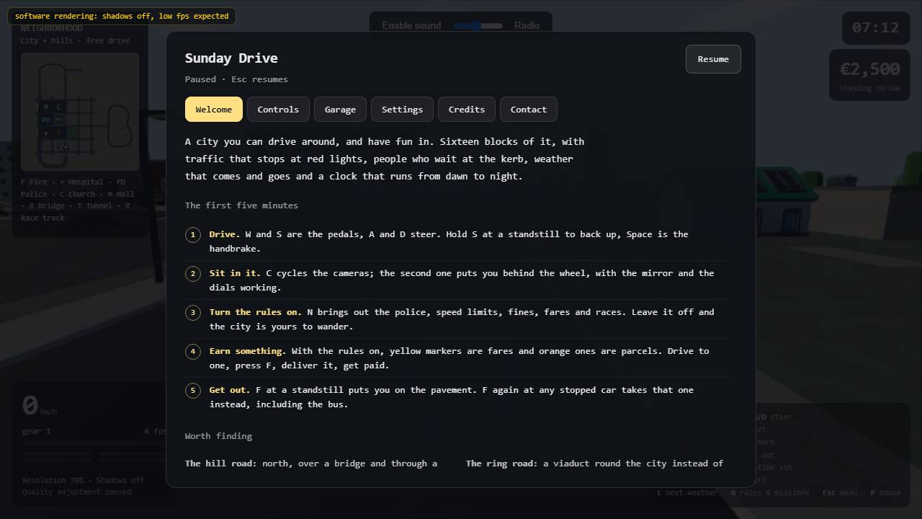Click the "Drive." step heading
This screenshot has height=519, width=922.
225,234
